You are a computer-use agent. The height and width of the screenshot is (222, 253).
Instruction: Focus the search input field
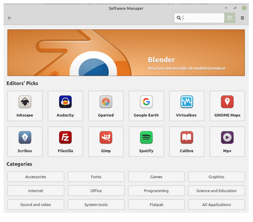pyautogui.click(x=199, y=18)
